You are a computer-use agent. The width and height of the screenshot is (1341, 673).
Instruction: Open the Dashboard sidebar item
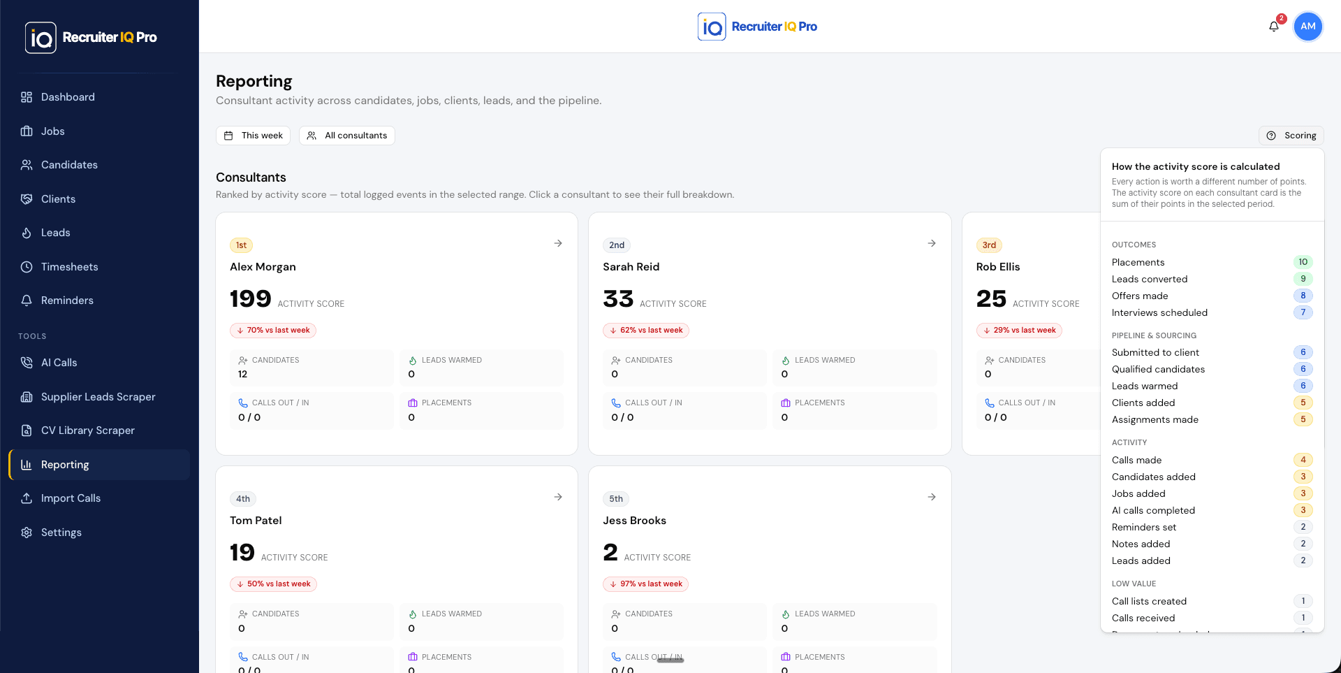click(99, 97)
